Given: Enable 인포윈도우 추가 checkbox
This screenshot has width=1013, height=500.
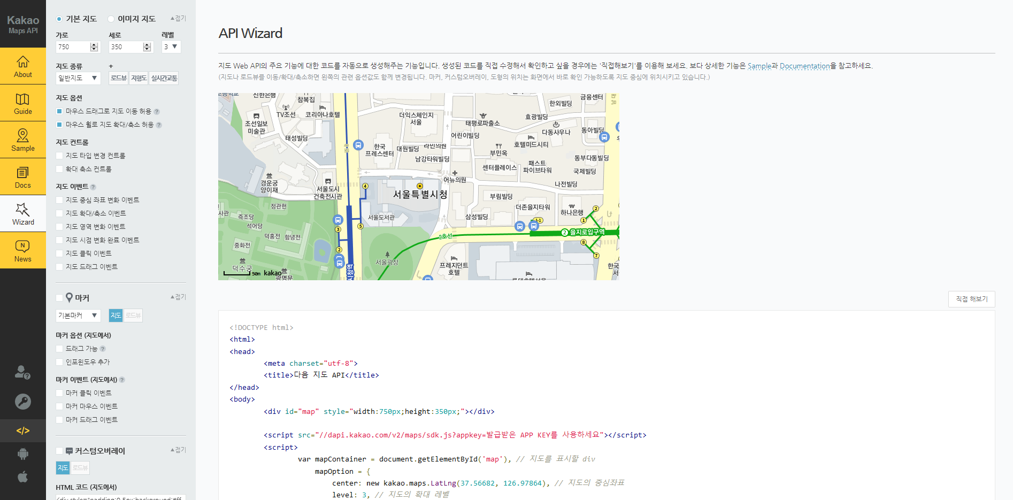Looking at the screenshot, I should coord(59,362).
